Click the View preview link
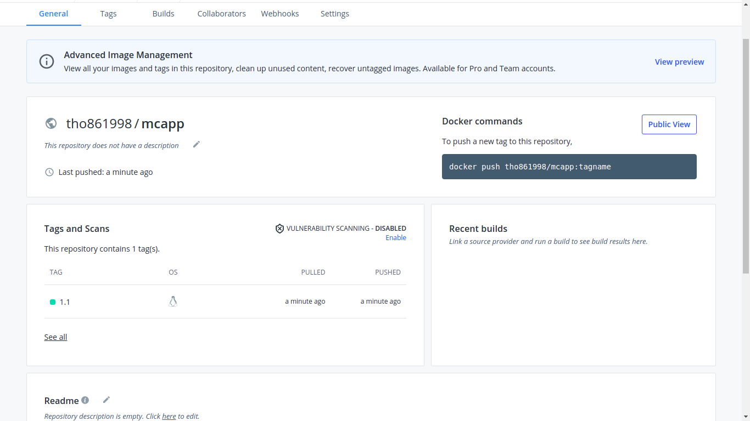This screenshot has height=421, width=750. pyautogui.click(x=679, y=62)
